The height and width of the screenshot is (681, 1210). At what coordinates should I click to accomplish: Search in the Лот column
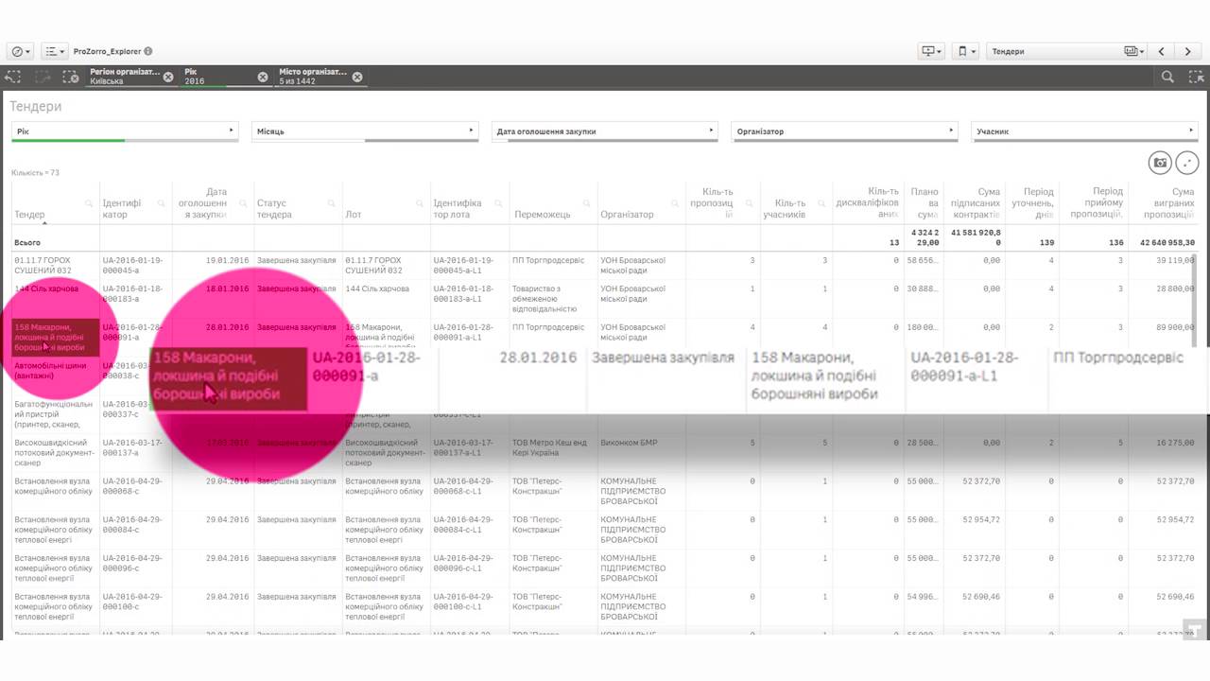[x=420, y=203]
